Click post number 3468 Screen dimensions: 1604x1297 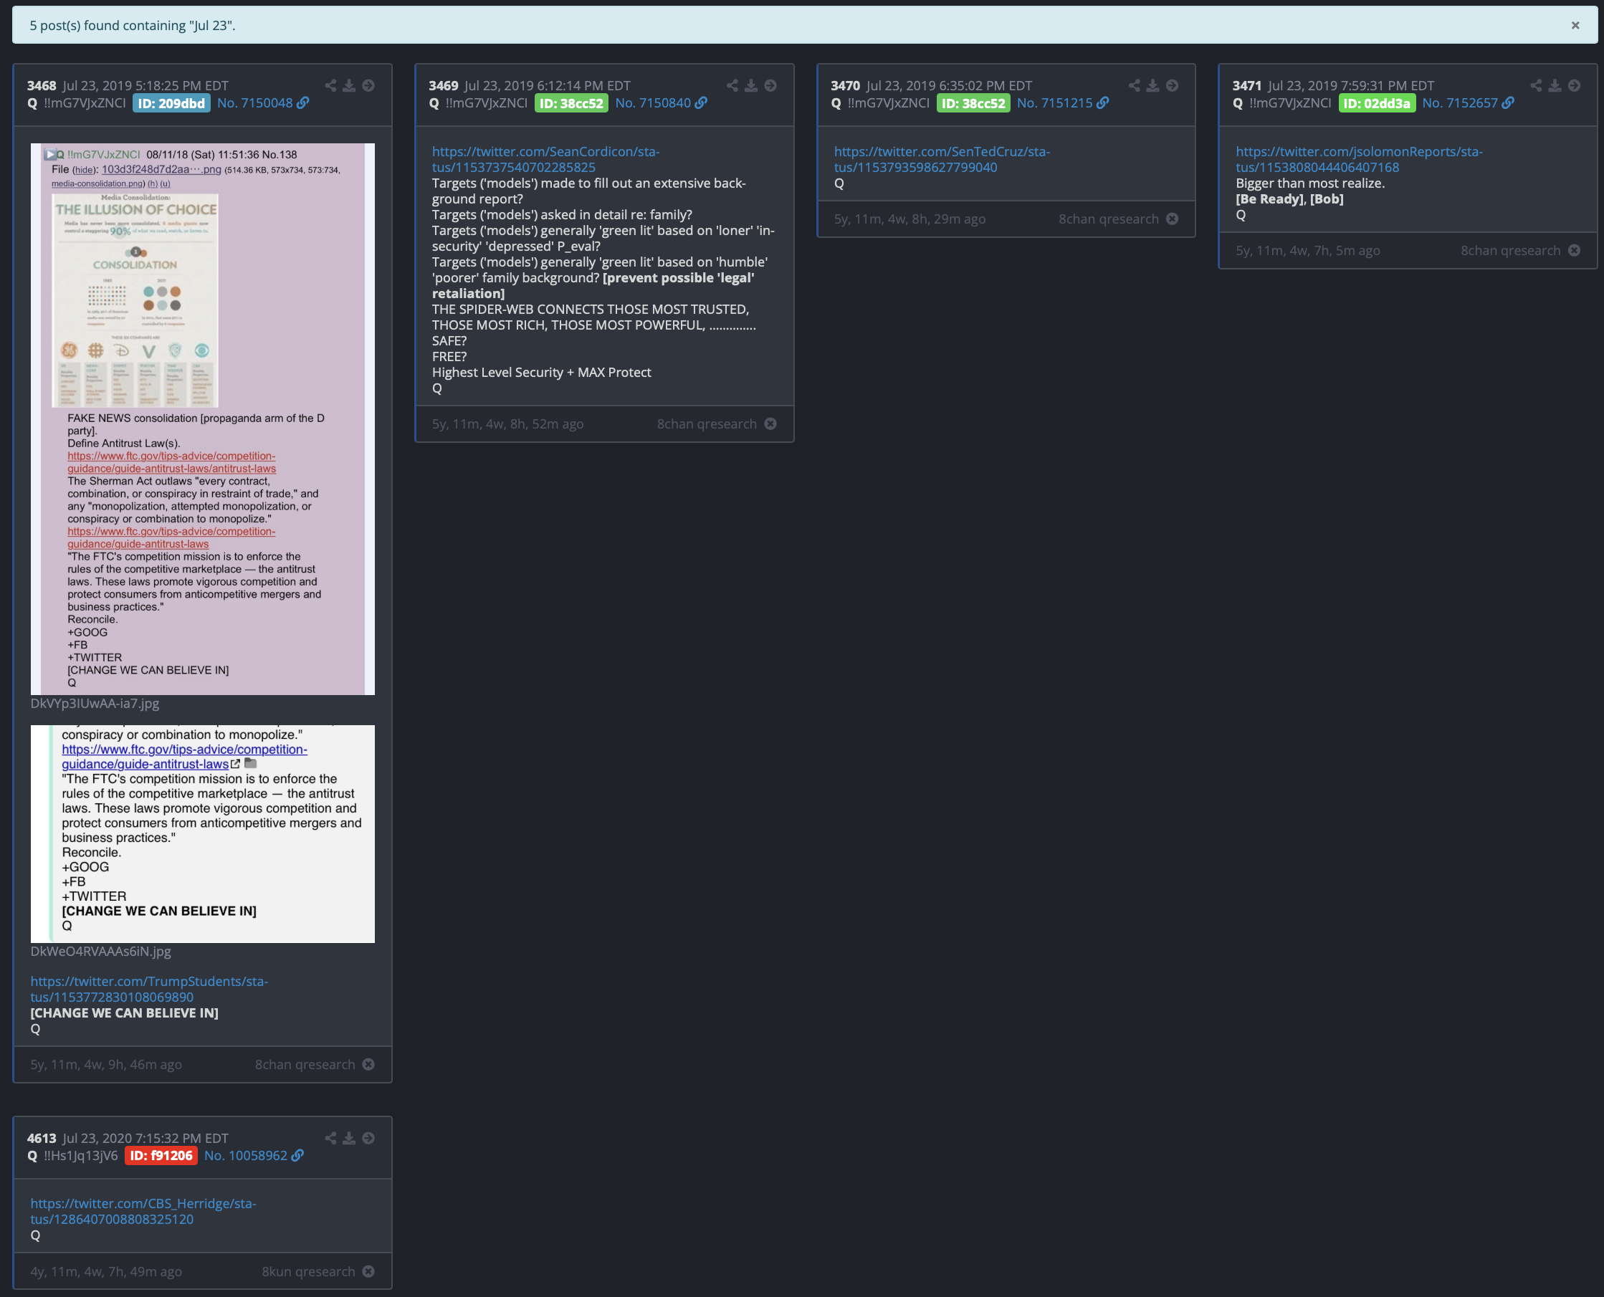(x=42, y=86)
